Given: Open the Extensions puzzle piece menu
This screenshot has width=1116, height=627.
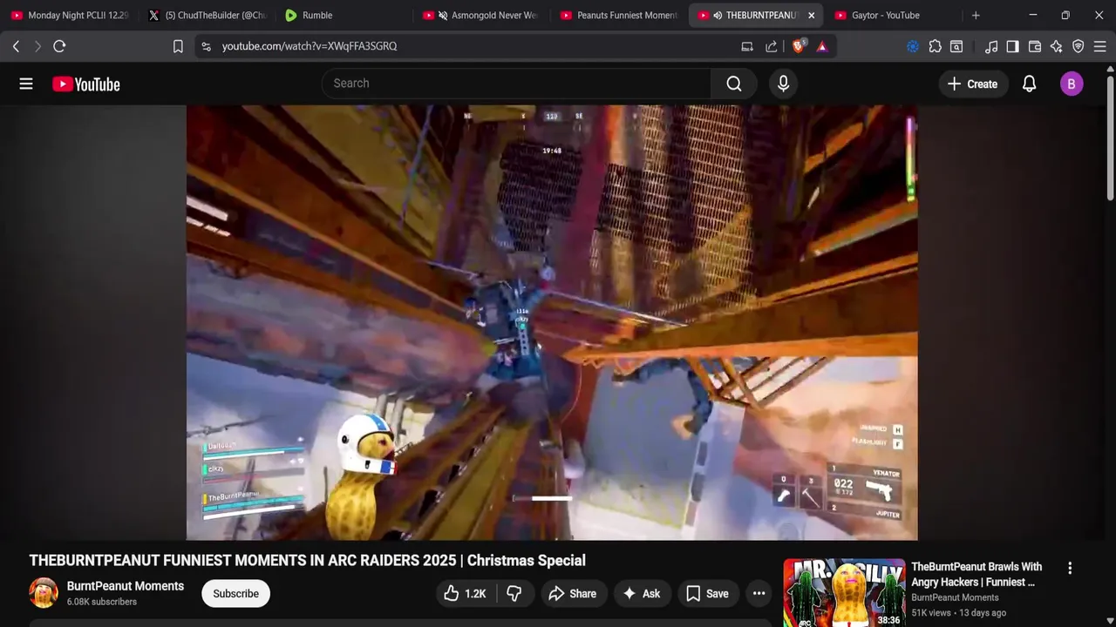Looking at the screenshot, I should 935,46.
